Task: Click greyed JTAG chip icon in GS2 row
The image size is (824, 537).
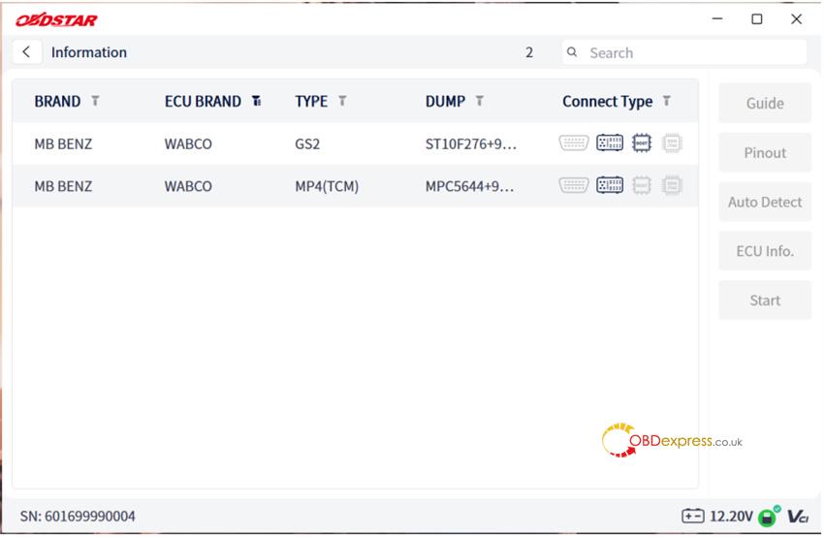Action: (x=672, y=142)
